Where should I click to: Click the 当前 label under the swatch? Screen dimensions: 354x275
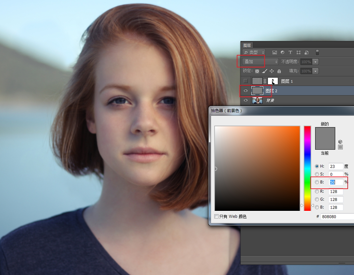tap(325, 153)
